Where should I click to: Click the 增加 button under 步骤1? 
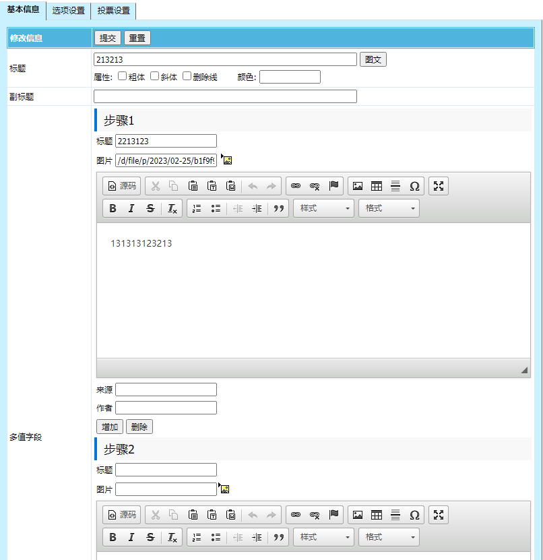[x=109, y=427]
